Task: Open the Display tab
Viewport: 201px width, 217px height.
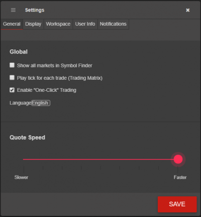Action: pyautogui.click(x=33, y=24)
